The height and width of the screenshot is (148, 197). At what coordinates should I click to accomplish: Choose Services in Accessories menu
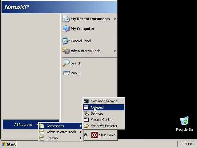click(x=104, y=113)
